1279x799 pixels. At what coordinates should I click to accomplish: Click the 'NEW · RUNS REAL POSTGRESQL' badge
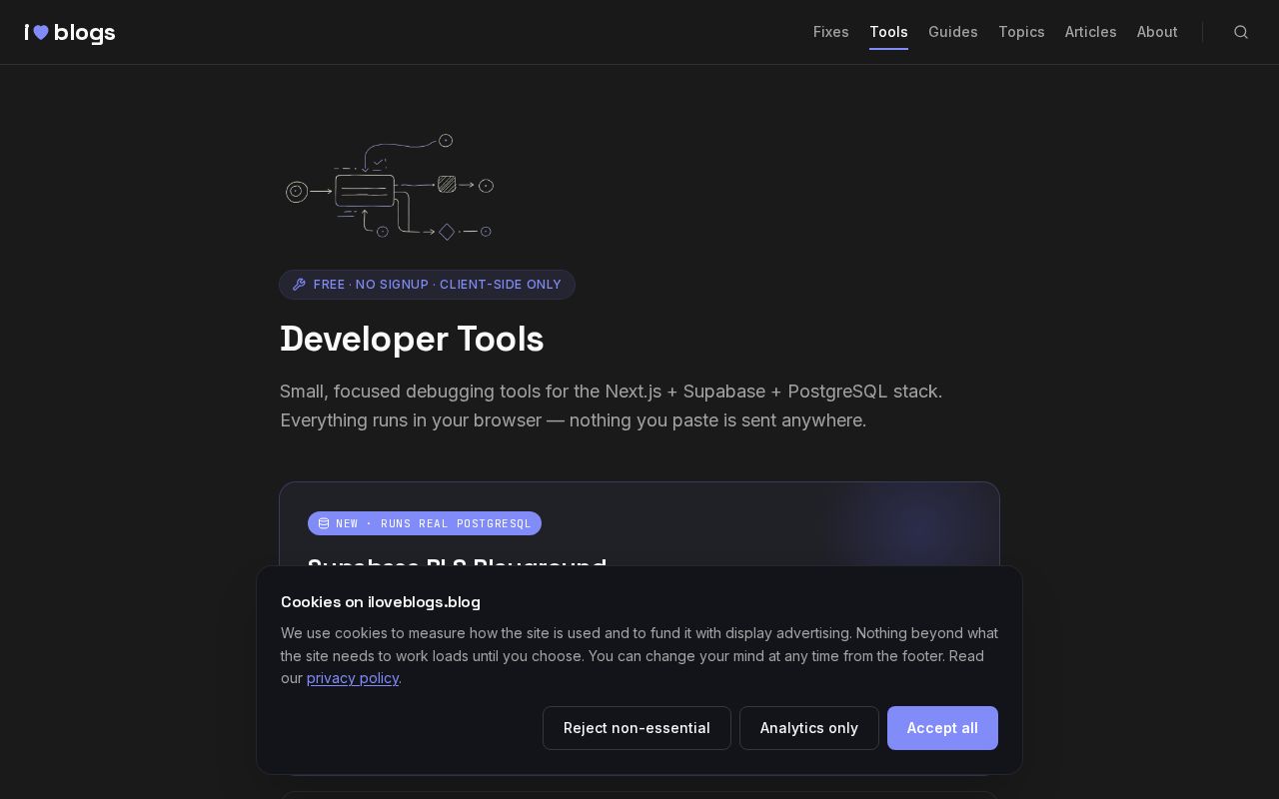point(425,523)
